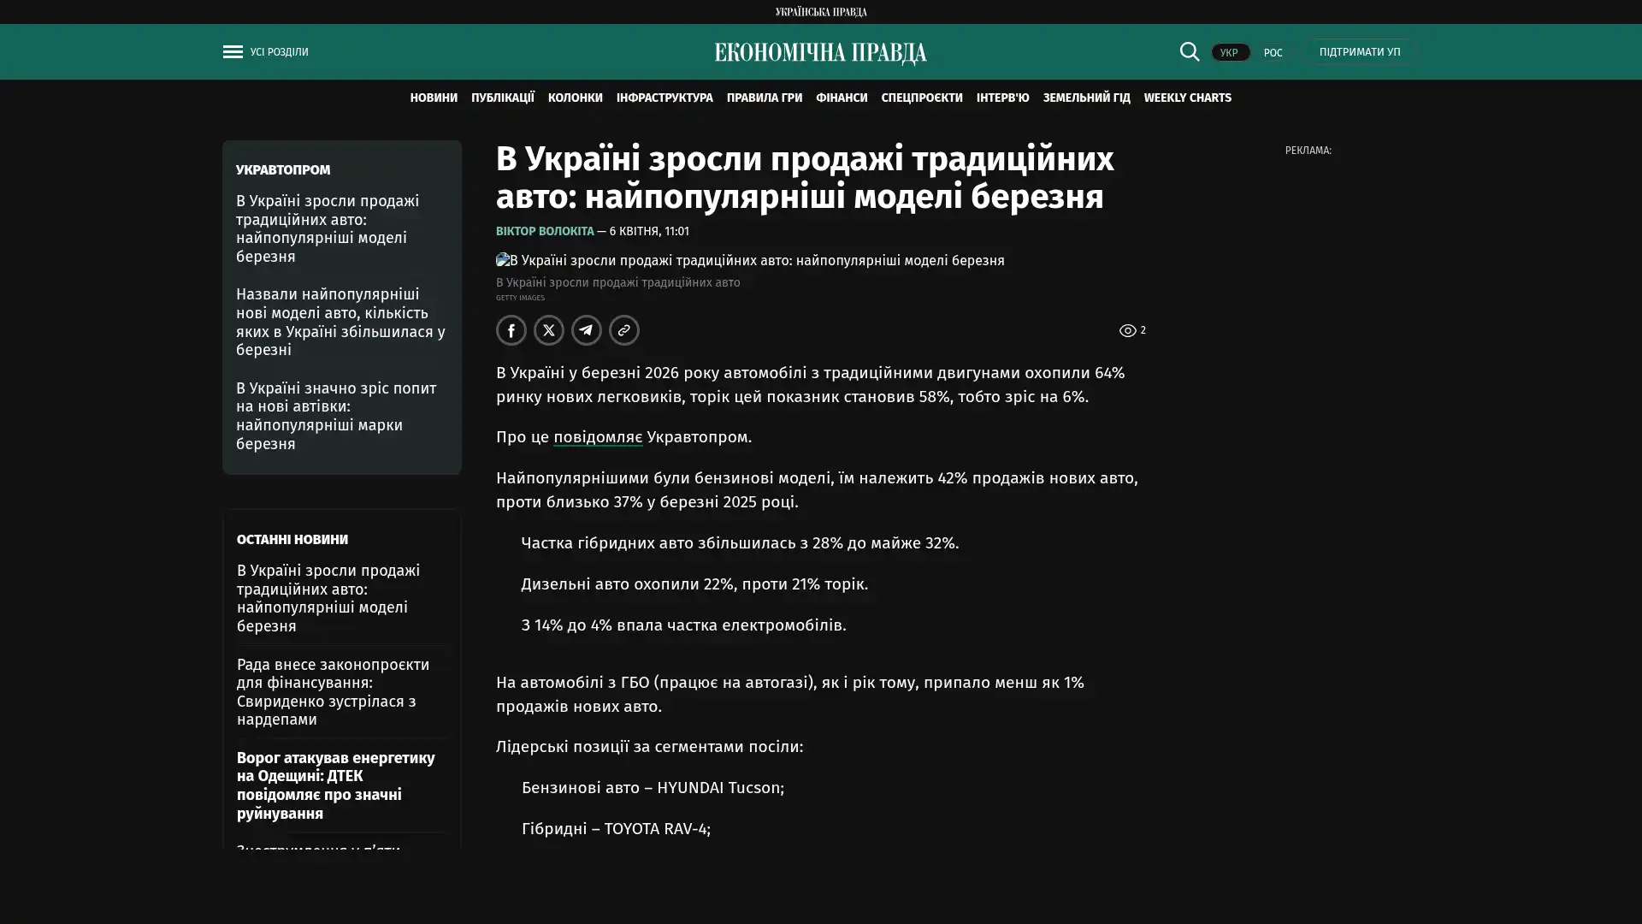Switch language to РОС

(x=1273, y=52)
